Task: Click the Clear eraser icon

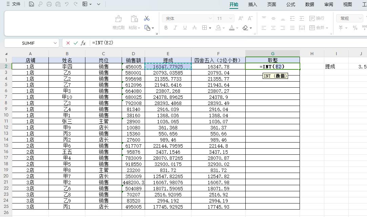Action: tap(245, 28)
